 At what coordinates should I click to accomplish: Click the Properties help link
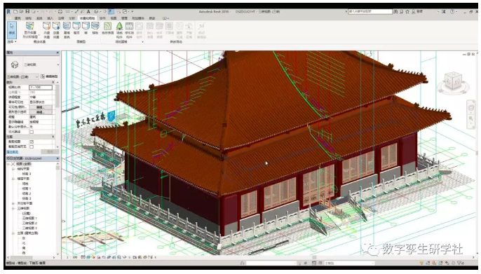(x=13, y=152)
